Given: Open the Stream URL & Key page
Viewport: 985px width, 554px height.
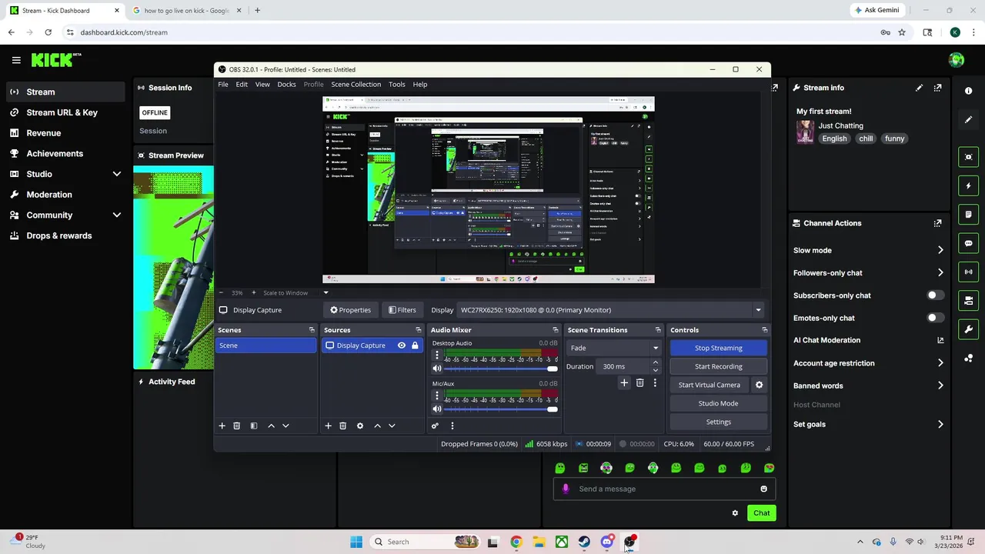Looking at the screenshot, I should coord(65,112).
